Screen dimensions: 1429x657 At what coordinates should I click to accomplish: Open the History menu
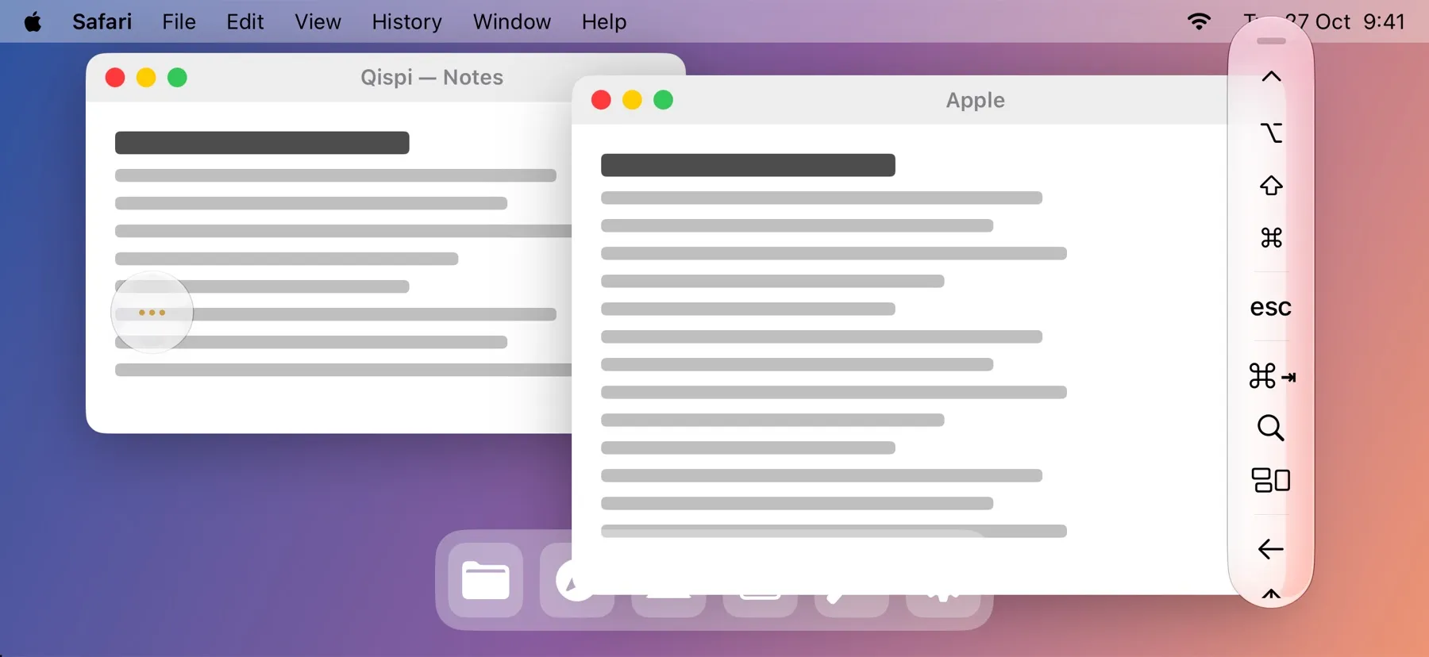[x=406, y=21]
